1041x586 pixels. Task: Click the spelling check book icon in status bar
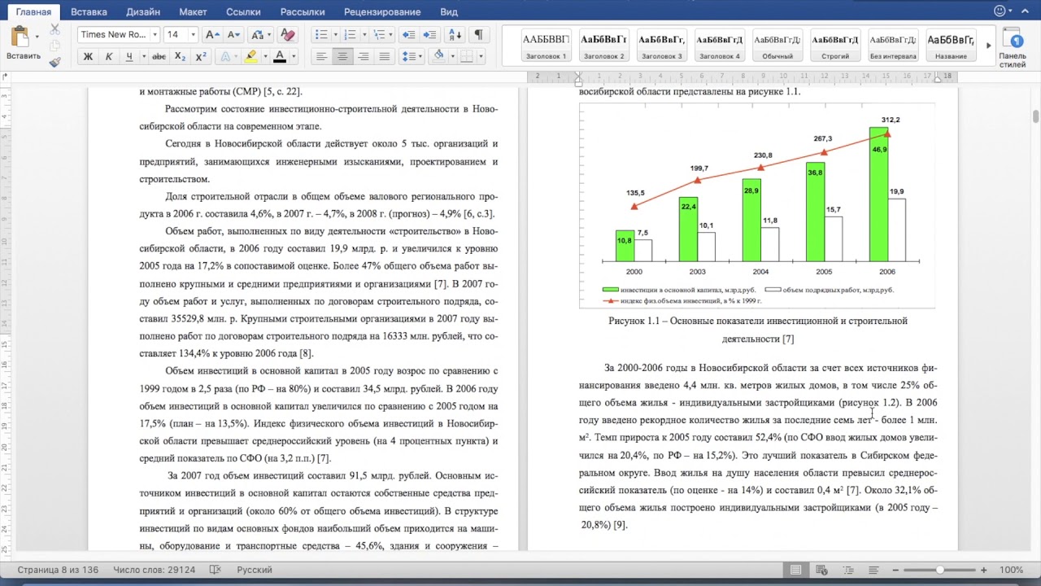click(215, 570)
